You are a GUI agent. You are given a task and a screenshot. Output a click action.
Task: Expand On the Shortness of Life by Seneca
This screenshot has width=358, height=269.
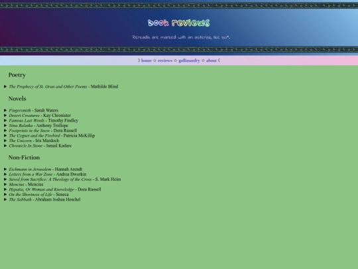pos(36,194)
